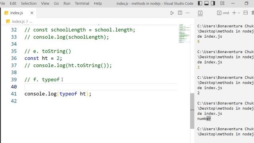Open Customize Layout icon

(222, 4)
